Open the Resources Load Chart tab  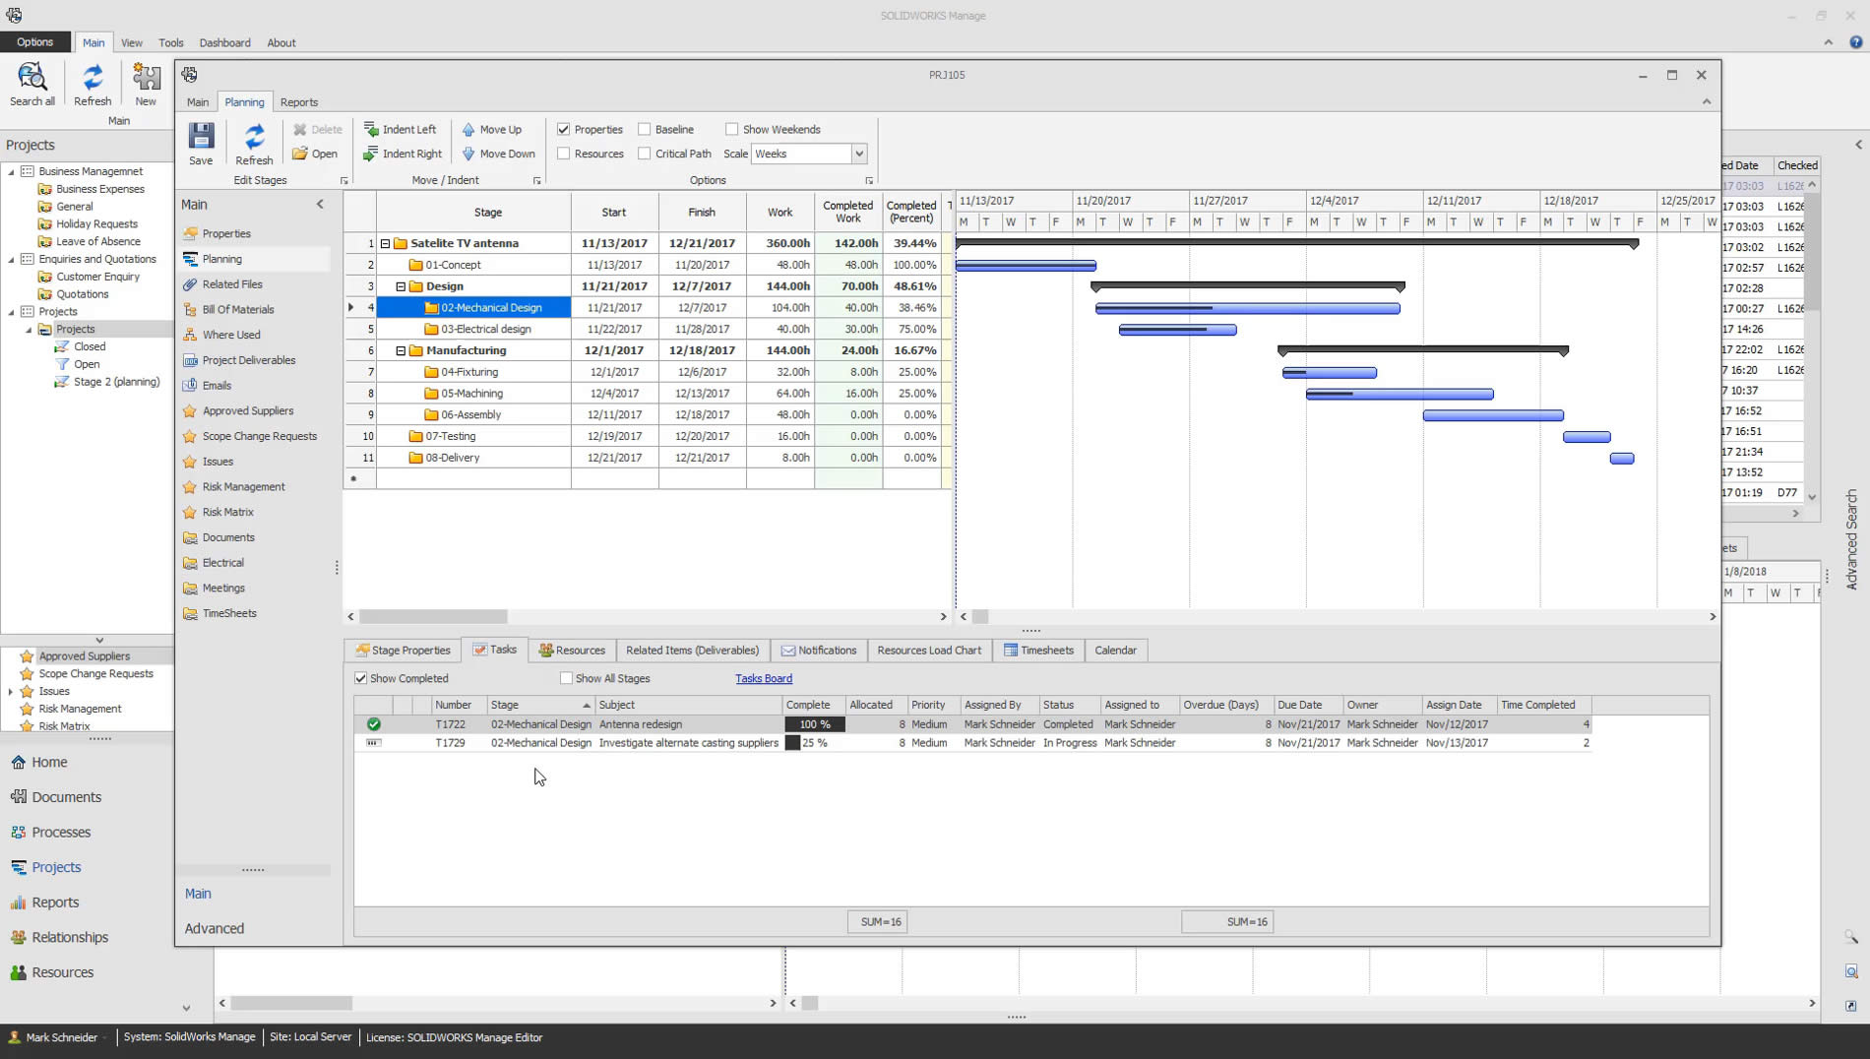(928, 651)
